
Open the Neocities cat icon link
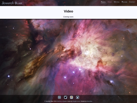[72, 97]
